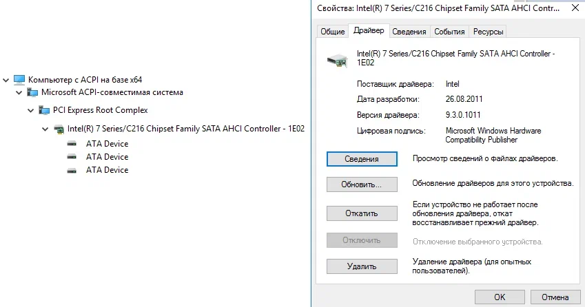Collapse the Microsoft ACPI-совместимая система node
This screenshot has width=585, height=307.
[x=19, y=92]
